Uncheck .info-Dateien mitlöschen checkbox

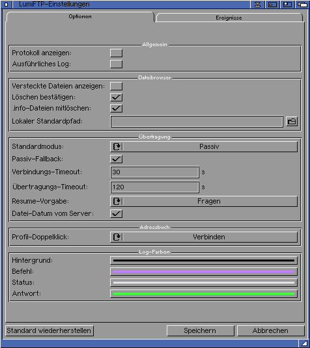[x=116, y=109]
